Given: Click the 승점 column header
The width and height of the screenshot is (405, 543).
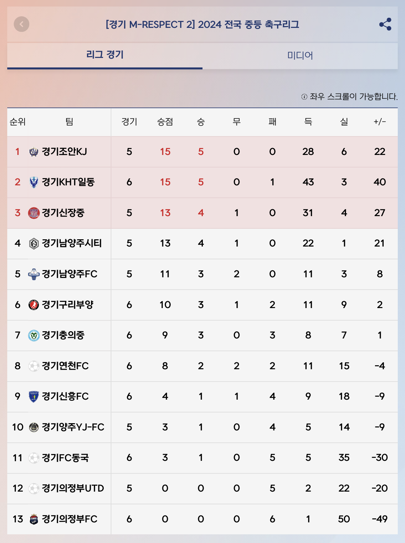Looking at the screenshot, I should coord(165,122).
